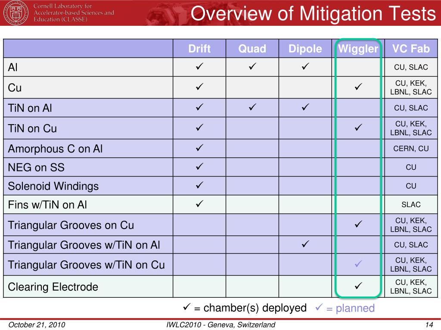Select Triangular Grooves w/TiN on Cu label

(86, 265)
